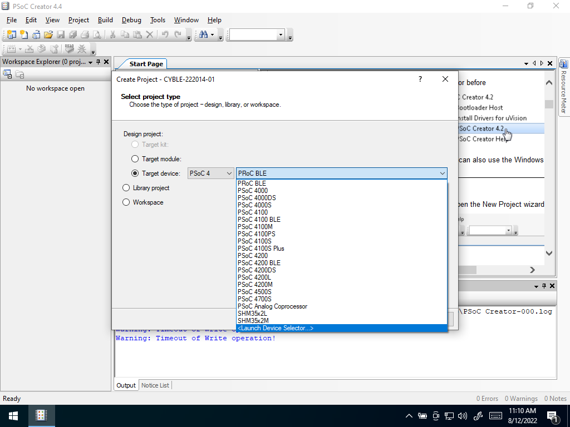Click the Save All toolbar icon
This screenshot has width=570, height=427.
(x=73, y=34)
